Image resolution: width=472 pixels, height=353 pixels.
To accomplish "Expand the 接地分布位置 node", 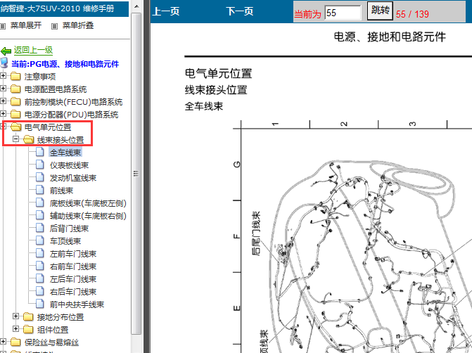I will [x=15, y=316].
